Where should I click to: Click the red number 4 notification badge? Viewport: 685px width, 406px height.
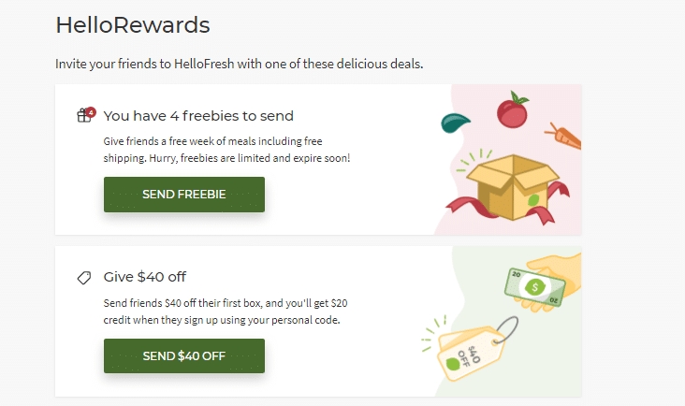tap(91, 111)
